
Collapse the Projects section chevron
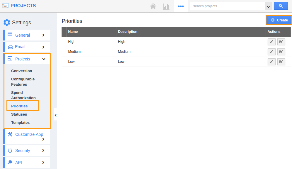coord(44,59)
